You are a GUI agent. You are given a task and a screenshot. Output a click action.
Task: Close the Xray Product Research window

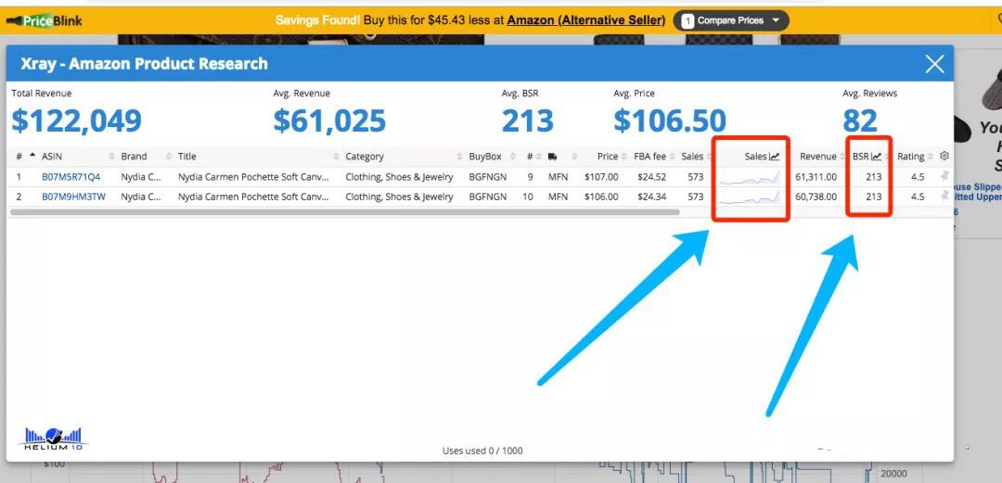934,64
